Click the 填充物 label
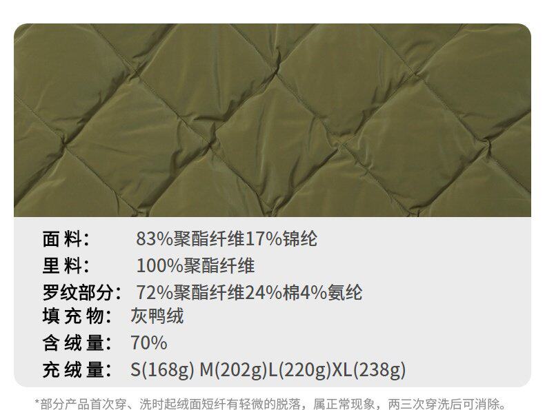 point(77,316)
